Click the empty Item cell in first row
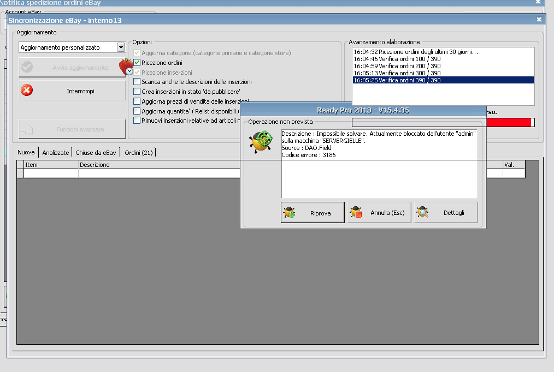This screenshot has height=372, width=554. (51, 173)
